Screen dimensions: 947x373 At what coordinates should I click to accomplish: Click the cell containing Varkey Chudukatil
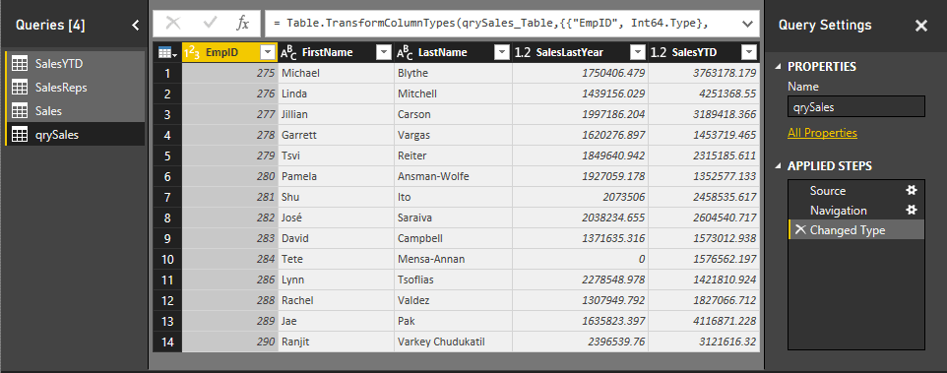pos(453,342)
